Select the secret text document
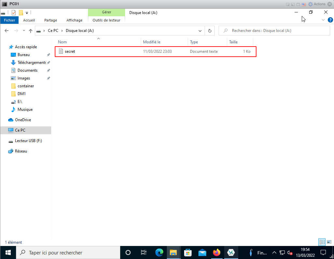The width and height of the screenshot is (334, 259). [x=70, y=51]
